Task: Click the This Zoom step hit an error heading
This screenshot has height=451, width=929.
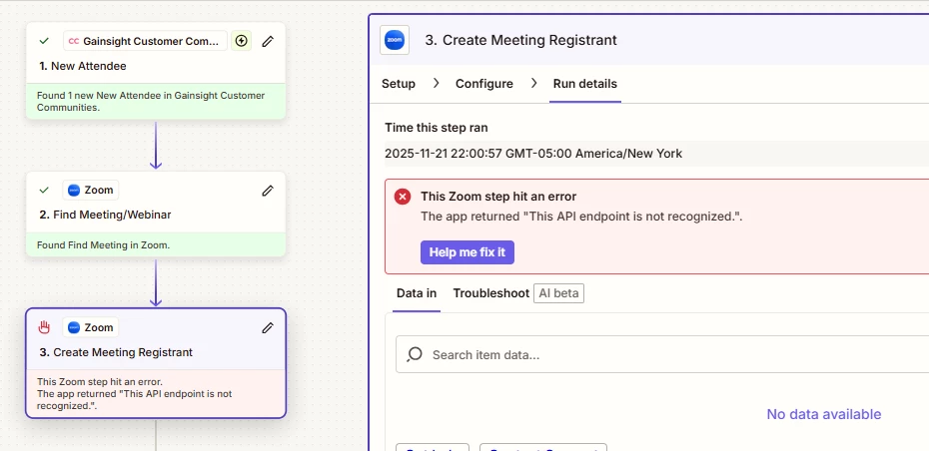Action: pyautogui.click(x=498, y=197)
